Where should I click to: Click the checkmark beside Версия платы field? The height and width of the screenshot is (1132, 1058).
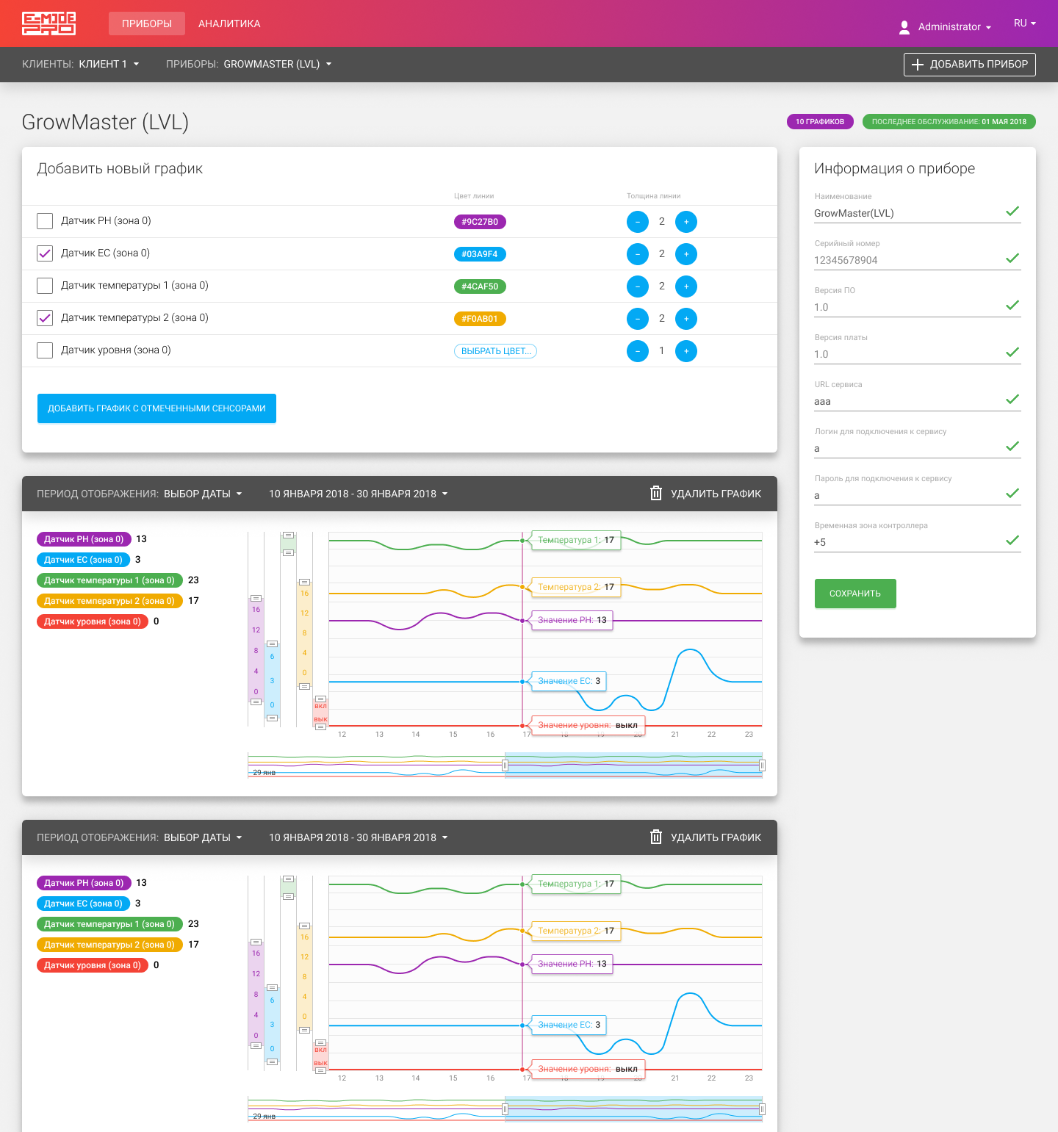click(x=1012, y=353)
